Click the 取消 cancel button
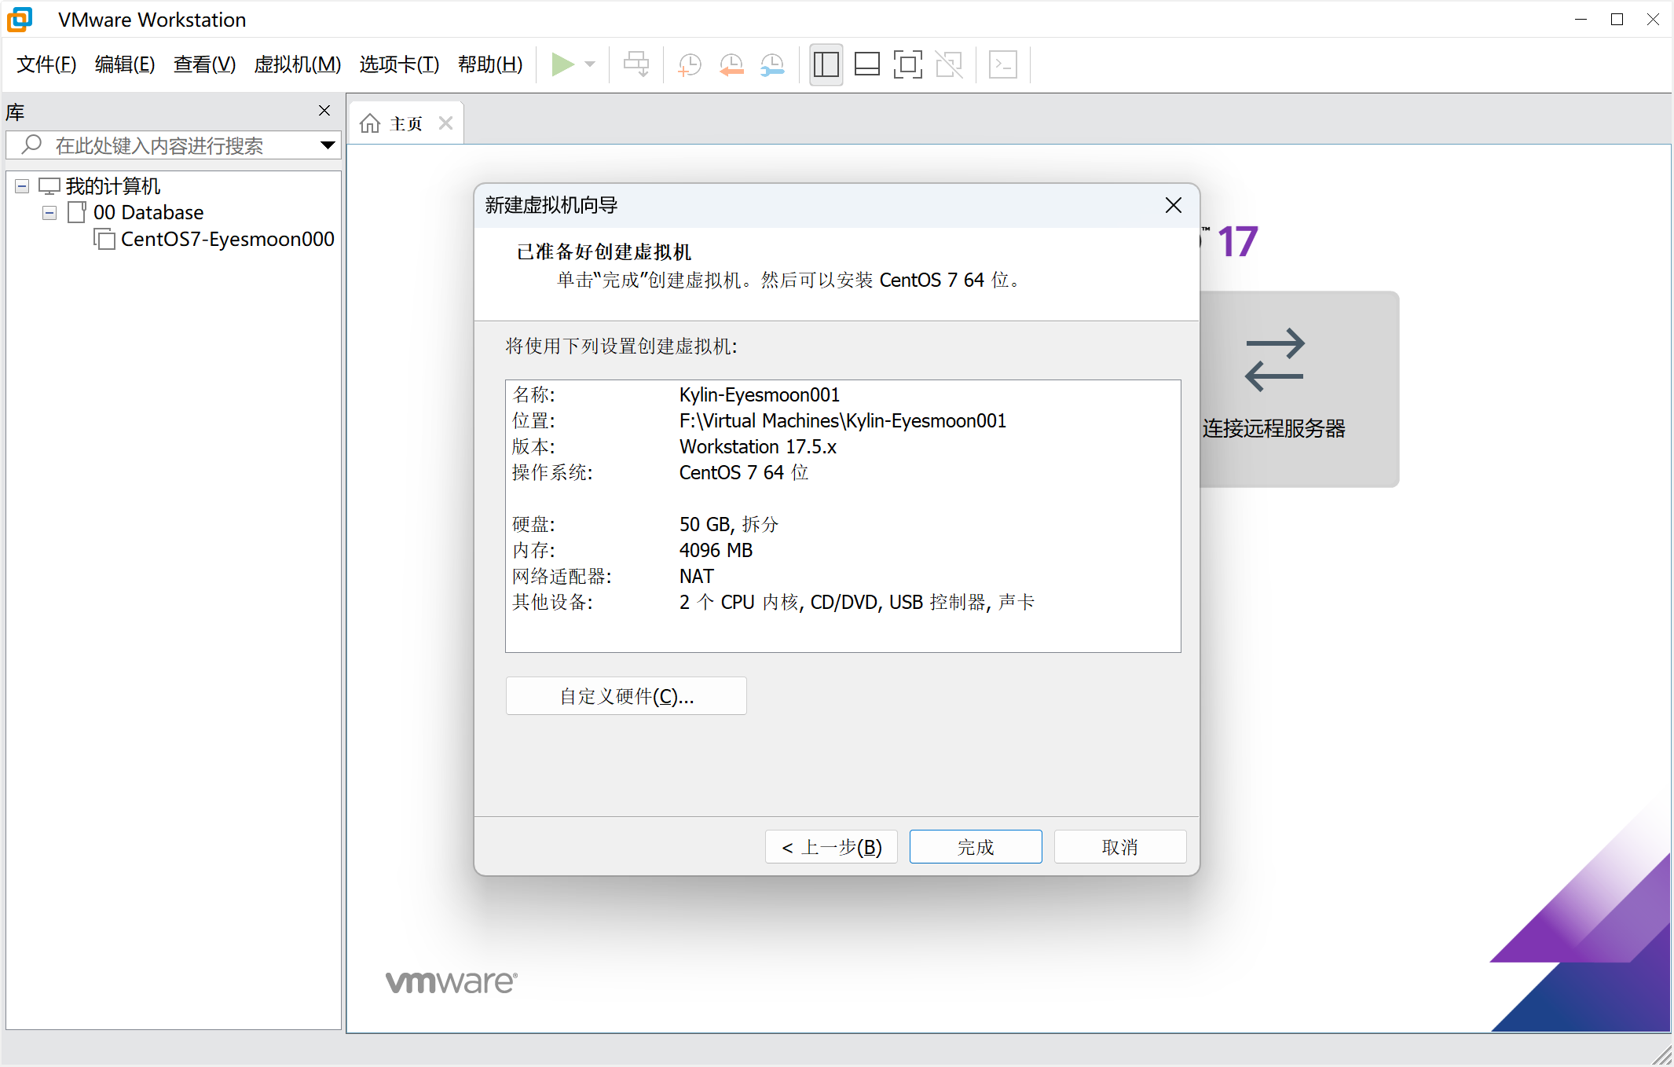This screenshot has width=1674, height=1067. click(x=1120, y=847)
